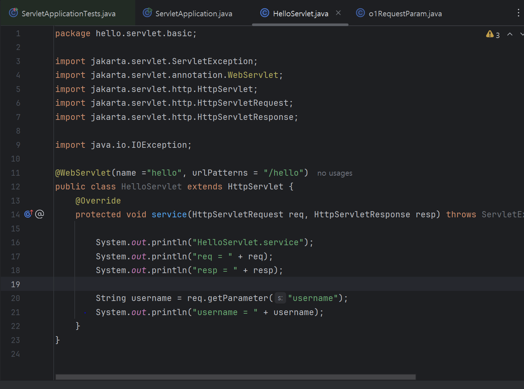Click the @WebServlet annotation on line 11
The height and width of the screenshot is (389, 524).
[x=83, y=173]
